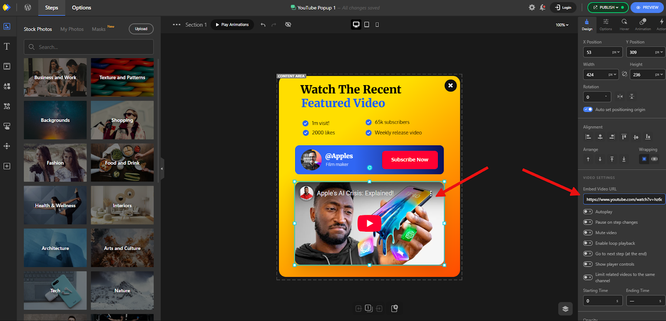
Task: Select the Video tool in left sidebar
Action: 7,66
